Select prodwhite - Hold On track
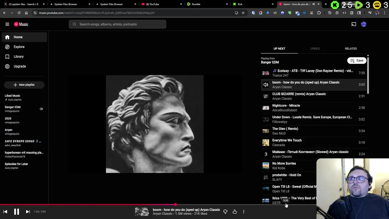Viewport: 389px width, 219px height. pos(289,177)
